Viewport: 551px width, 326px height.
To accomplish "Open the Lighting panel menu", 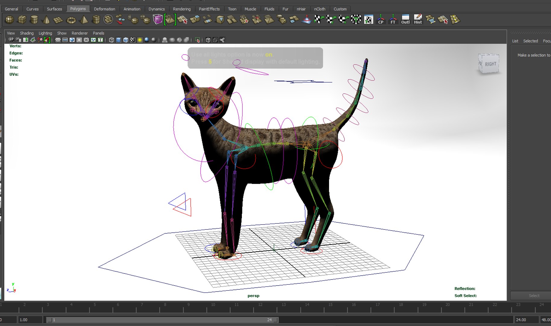I will (x=45, y=33).
